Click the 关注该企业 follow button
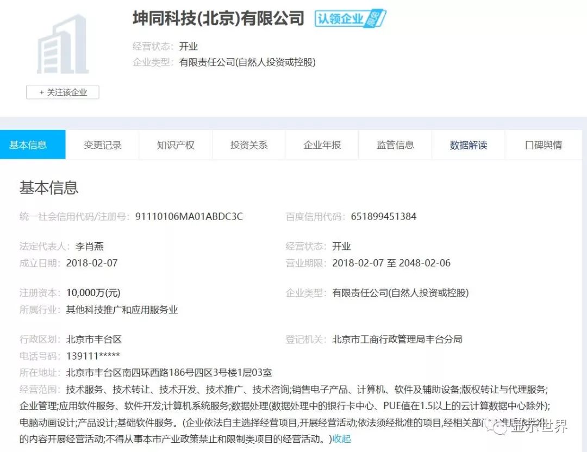Screen dimensions: 587x452 tap(62, 92)
